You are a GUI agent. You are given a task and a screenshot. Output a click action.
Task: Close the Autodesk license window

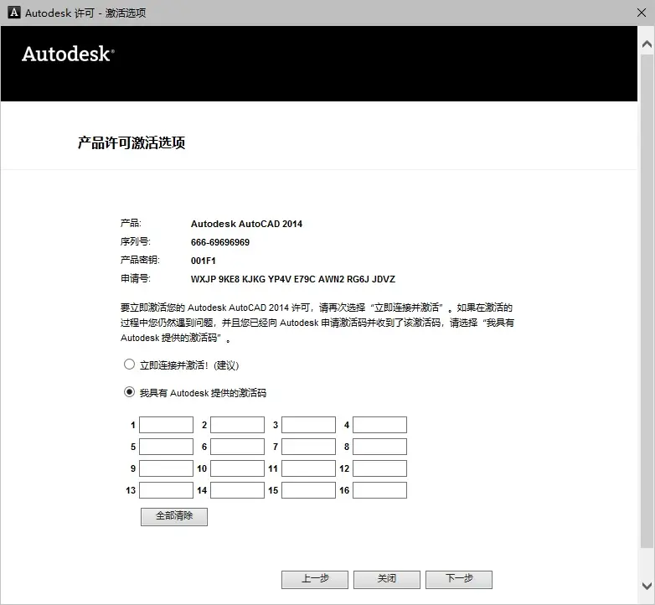(642, 13)
